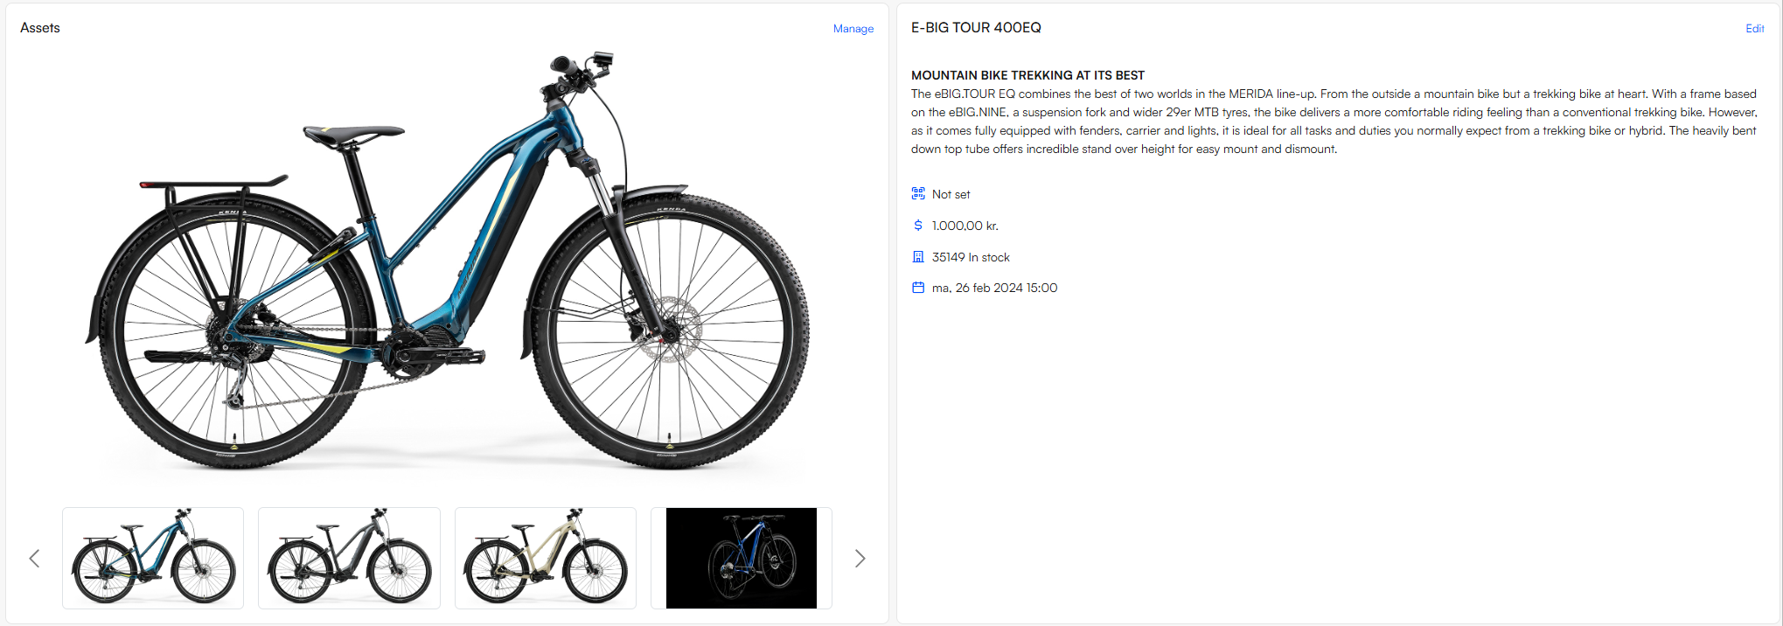
Task: Select the black-background bike thumbnail
Action: [x=742, y=558]
